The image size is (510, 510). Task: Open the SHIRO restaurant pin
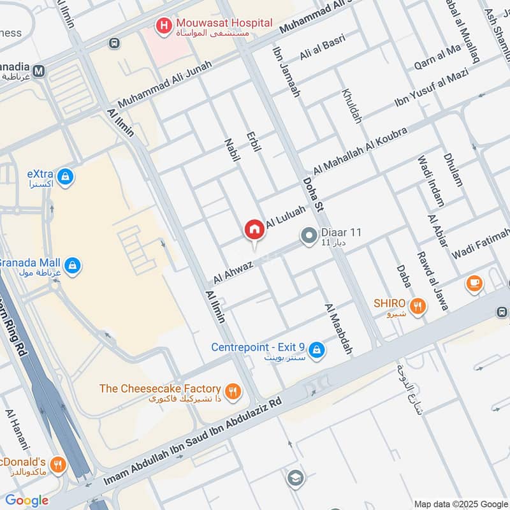coord(418,307)
